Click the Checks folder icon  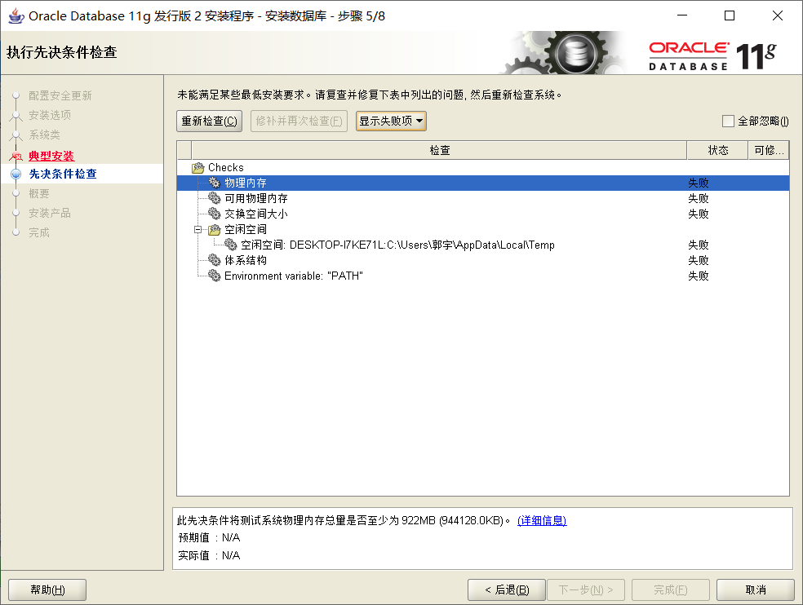[x=198, y=168]
